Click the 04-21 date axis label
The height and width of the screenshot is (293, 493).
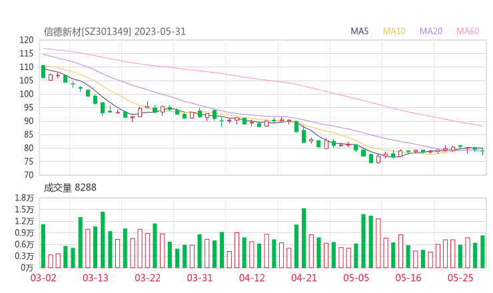click(304, 278)
